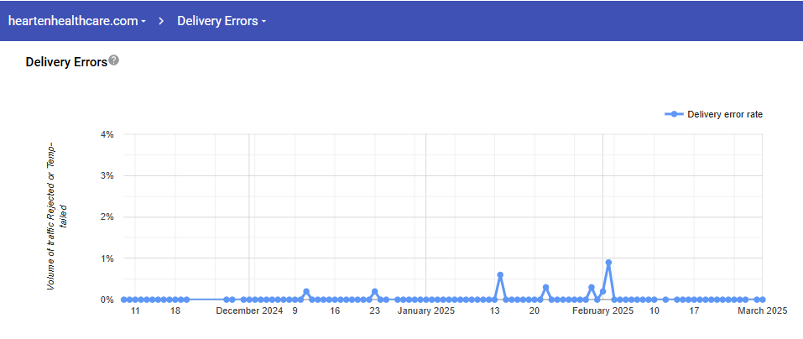Viewport: 803px width, 339px height.
Task: Click the 4% y-axis label
Action: [107, 134]
